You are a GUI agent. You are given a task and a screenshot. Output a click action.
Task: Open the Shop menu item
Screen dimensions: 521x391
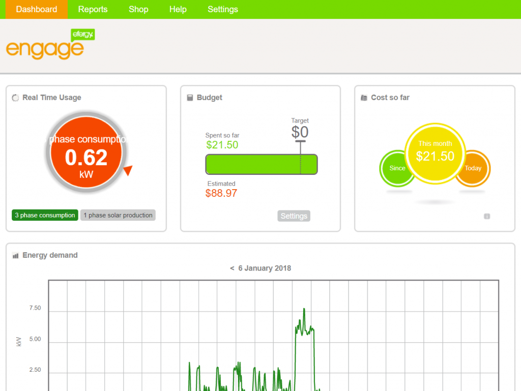(138, 9)
